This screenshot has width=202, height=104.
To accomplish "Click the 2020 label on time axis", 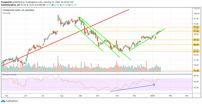I will coord(153,96).
